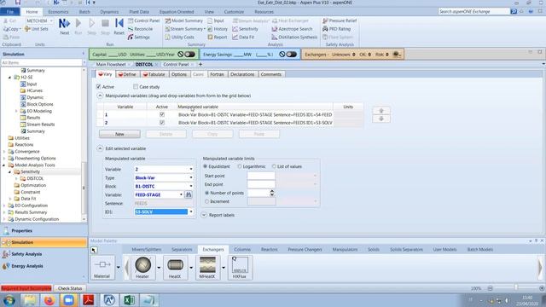Open the Energy Analysis environment

click(x=44, y=266)
